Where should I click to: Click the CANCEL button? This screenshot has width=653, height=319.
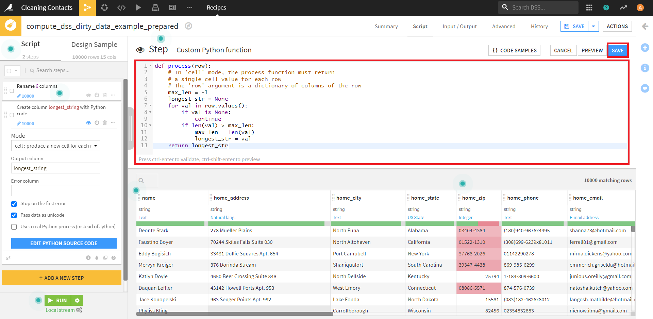click(563, 50)
